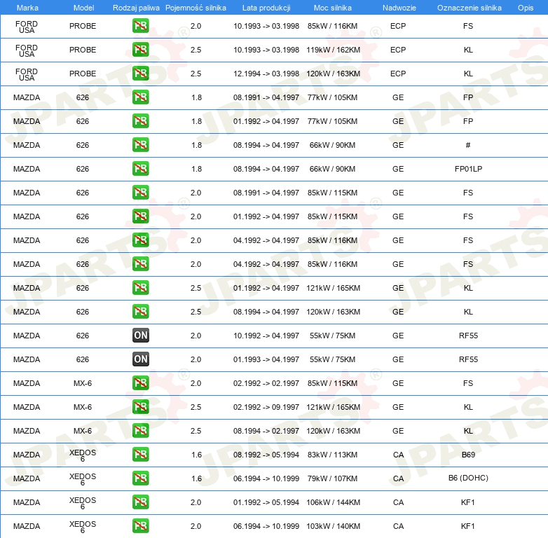This screenshot has width=548, height=538.
Task: Click power value 79kW / 107KM
Action: tap(332, 478)
